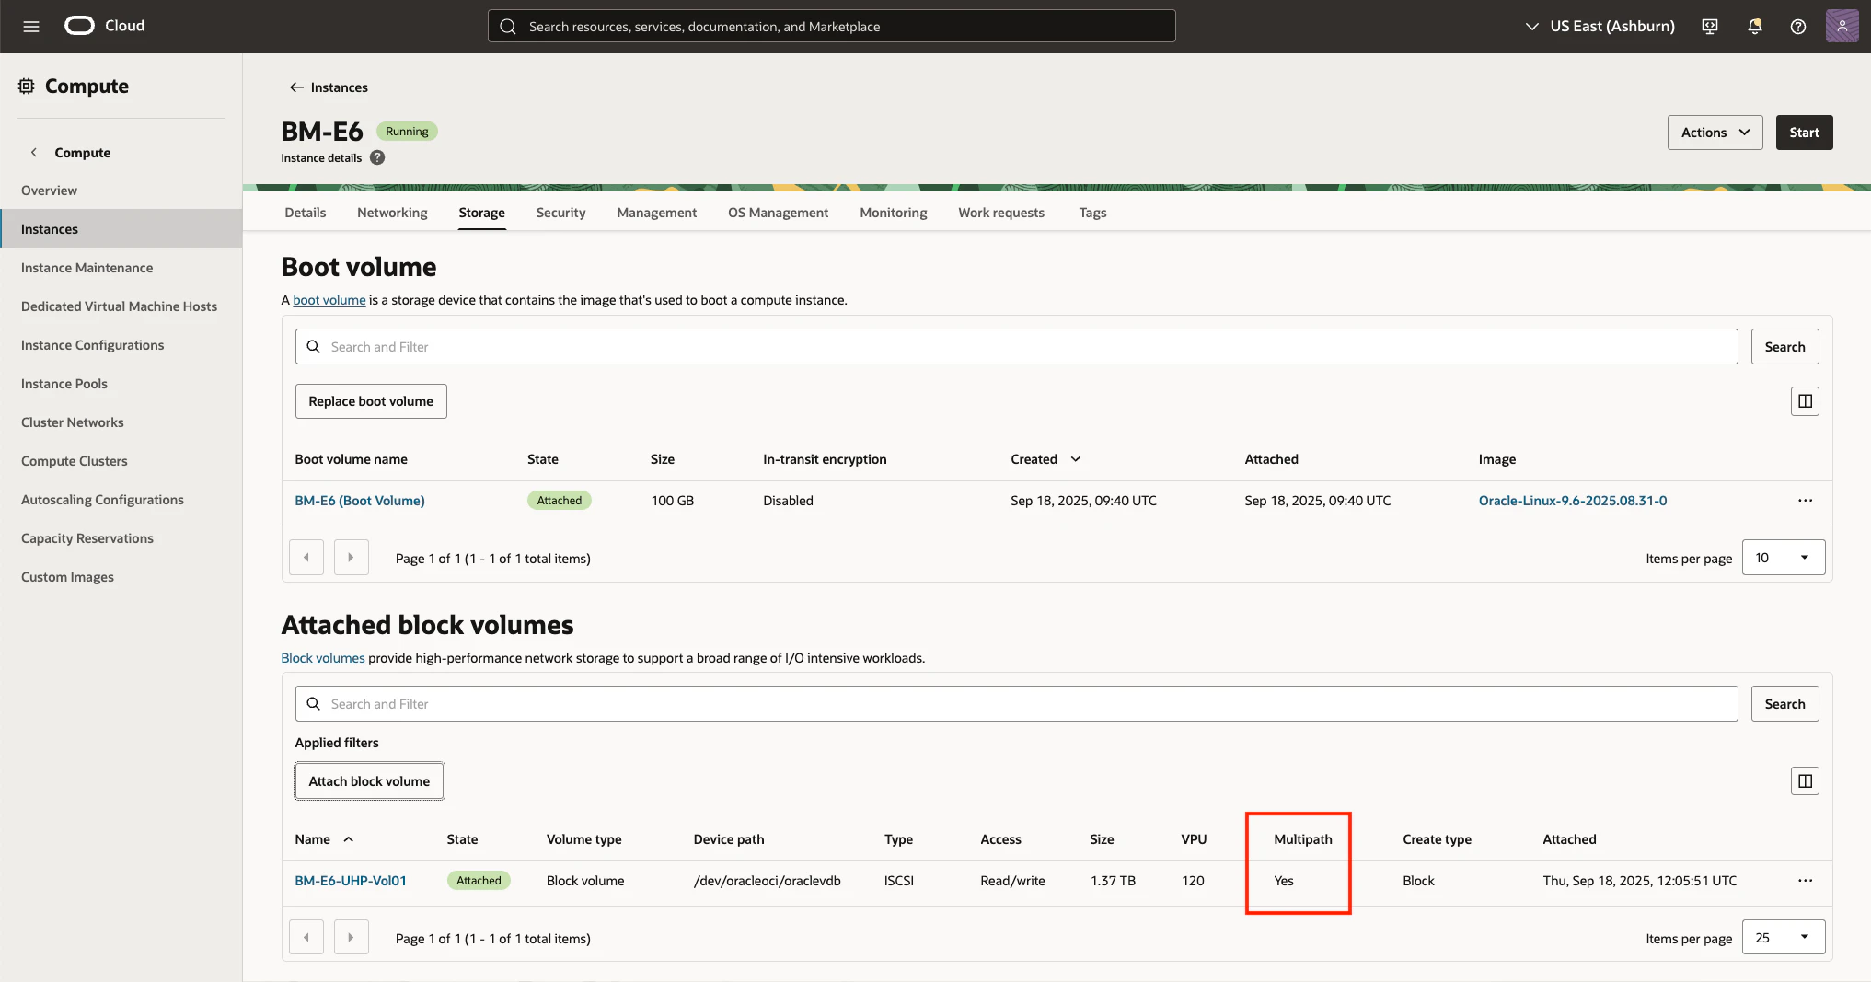This screenshot has width=1871, height=982.
Task: Open the user profile avatar
Action: click(1842, 26)
